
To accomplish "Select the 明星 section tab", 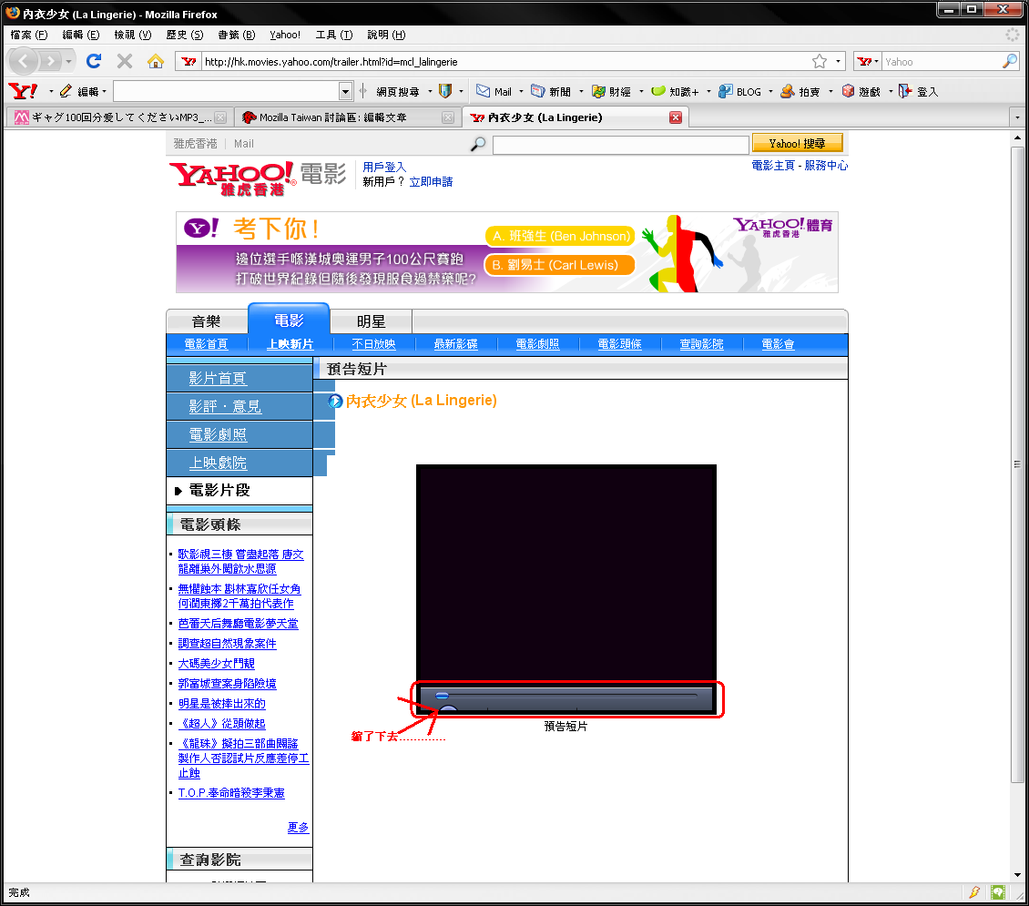I will (x=371, y=321).
